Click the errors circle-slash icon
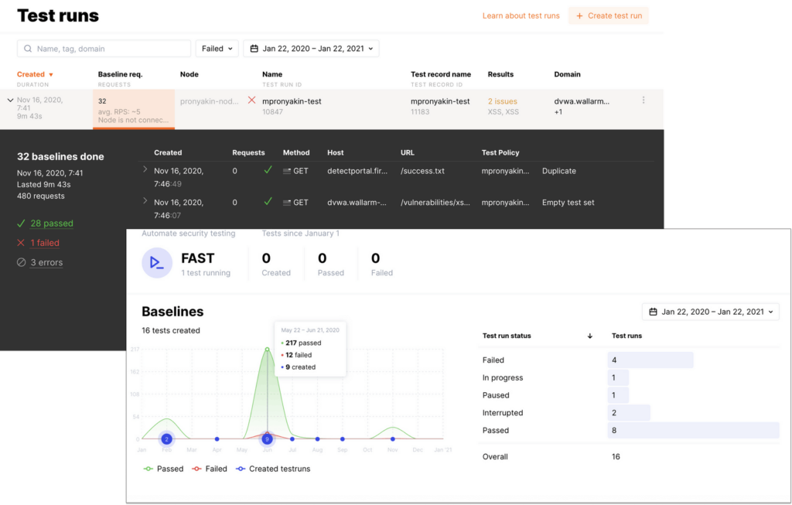Viewport: 792px width, 505px height. [21, 262]
